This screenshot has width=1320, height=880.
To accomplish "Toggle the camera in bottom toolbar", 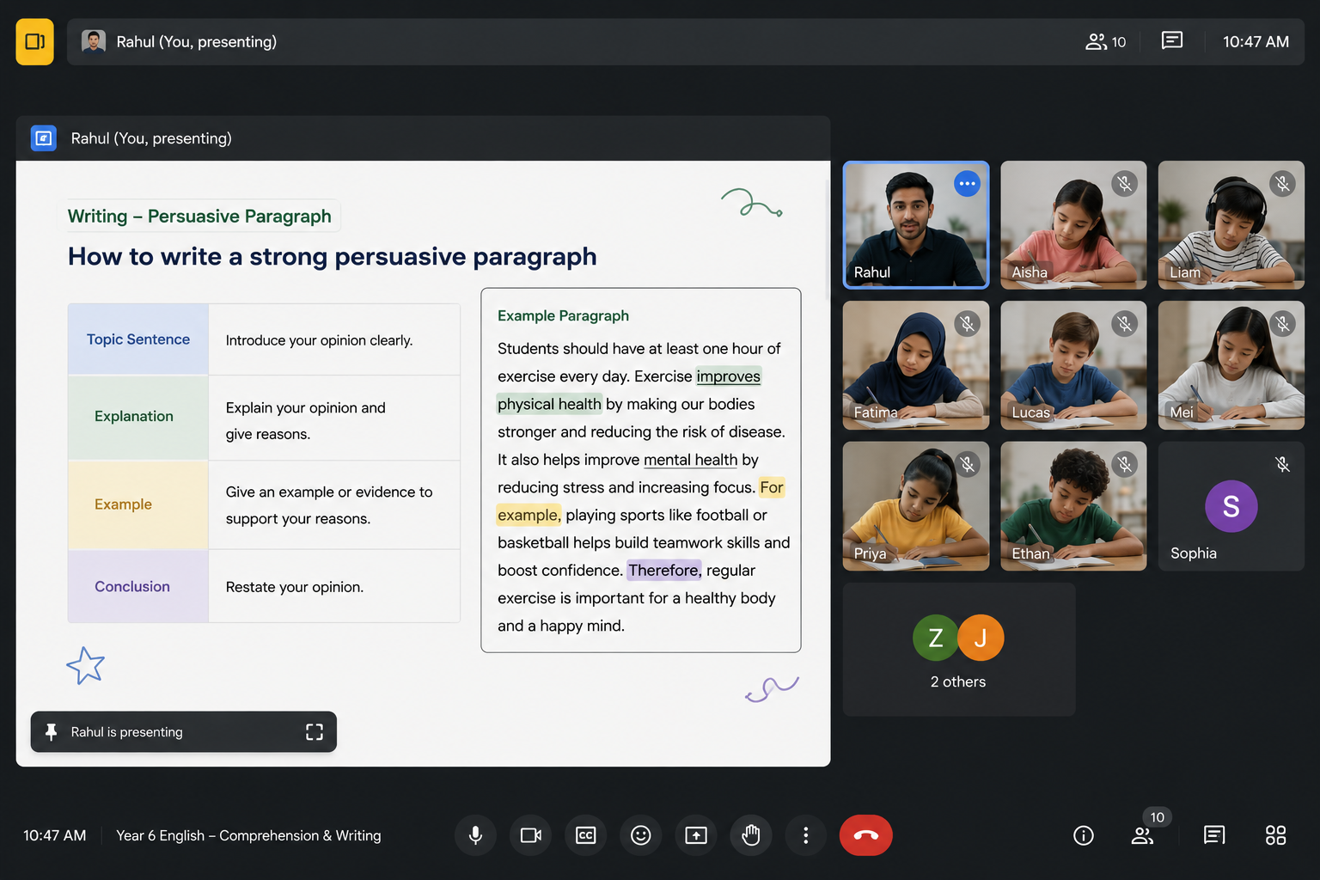I will (x=531, y=835).
